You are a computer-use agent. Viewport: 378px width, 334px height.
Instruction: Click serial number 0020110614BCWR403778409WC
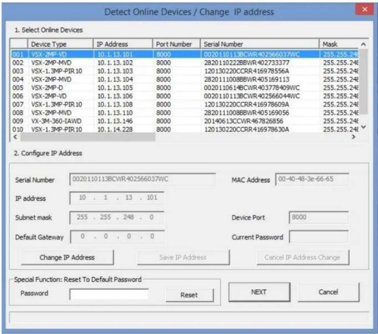click(252, 88)
